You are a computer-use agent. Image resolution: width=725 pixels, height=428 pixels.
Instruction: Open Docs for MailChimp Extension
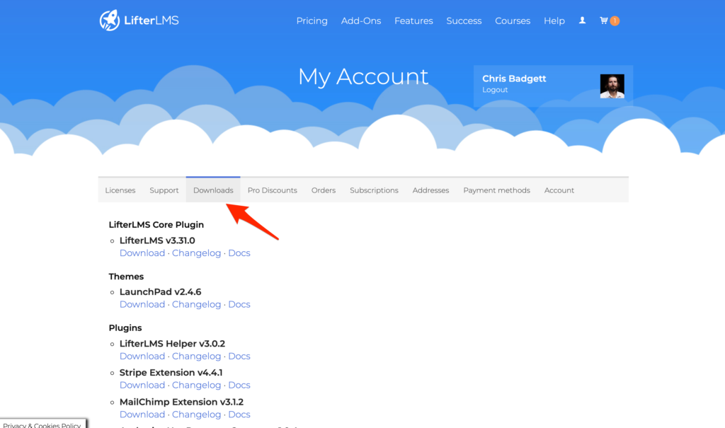coord(239,415)
